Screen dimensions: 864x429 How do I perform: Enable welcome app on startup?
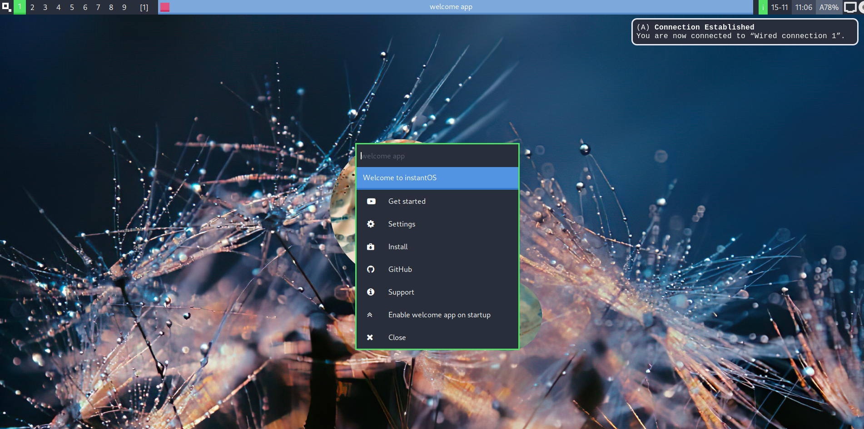(439, 315)
